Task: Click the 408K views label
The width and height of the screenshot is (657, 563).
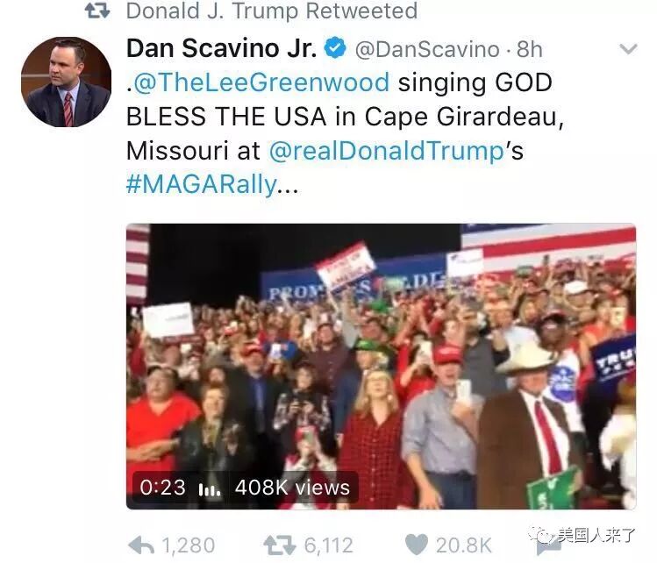Action: coord(292,488)
